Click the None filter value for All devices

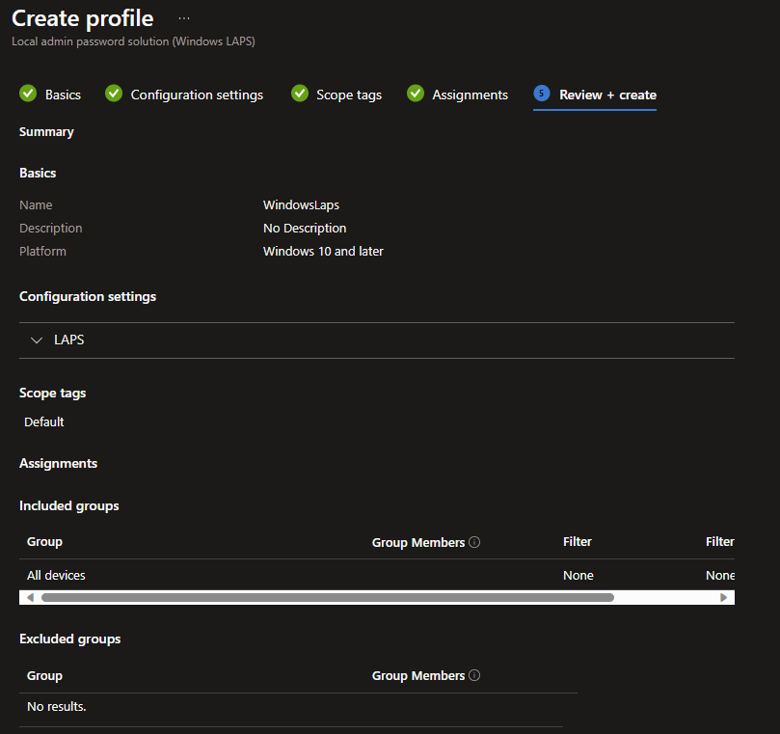(x=578, y=575)
